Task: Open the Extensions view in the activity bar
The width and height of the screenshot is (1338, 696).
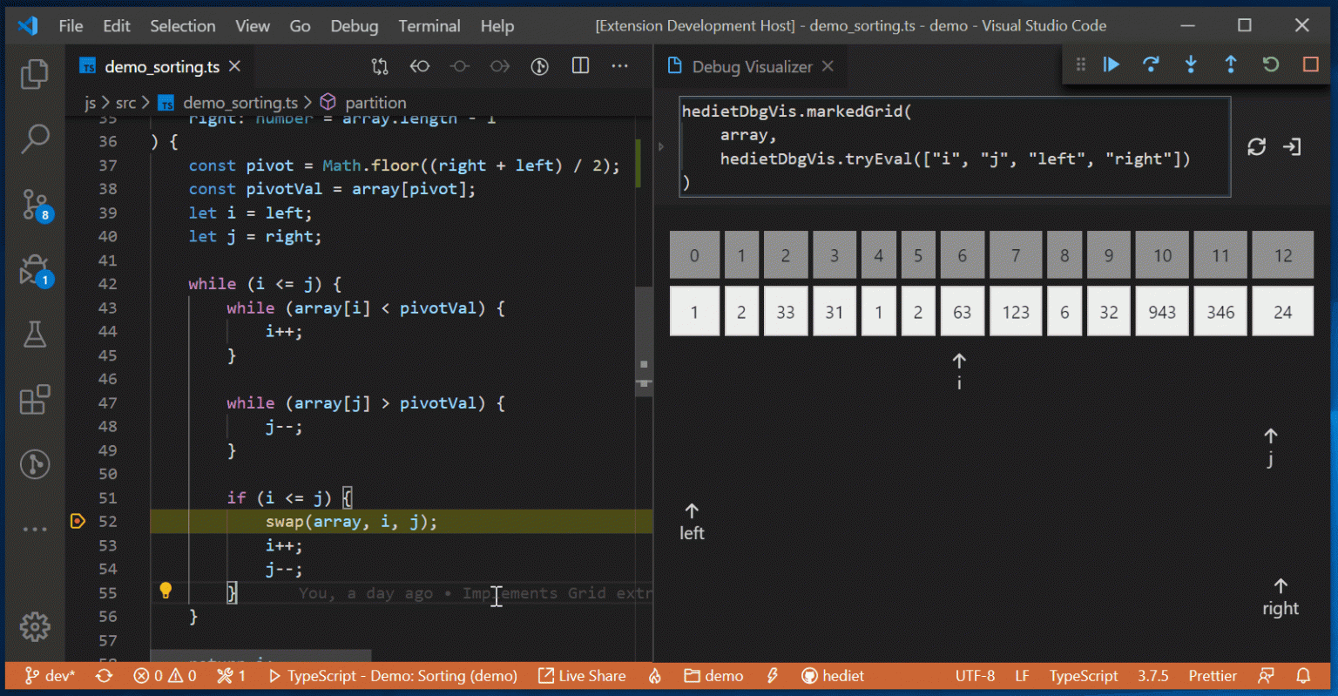Action: coord(35,399)
